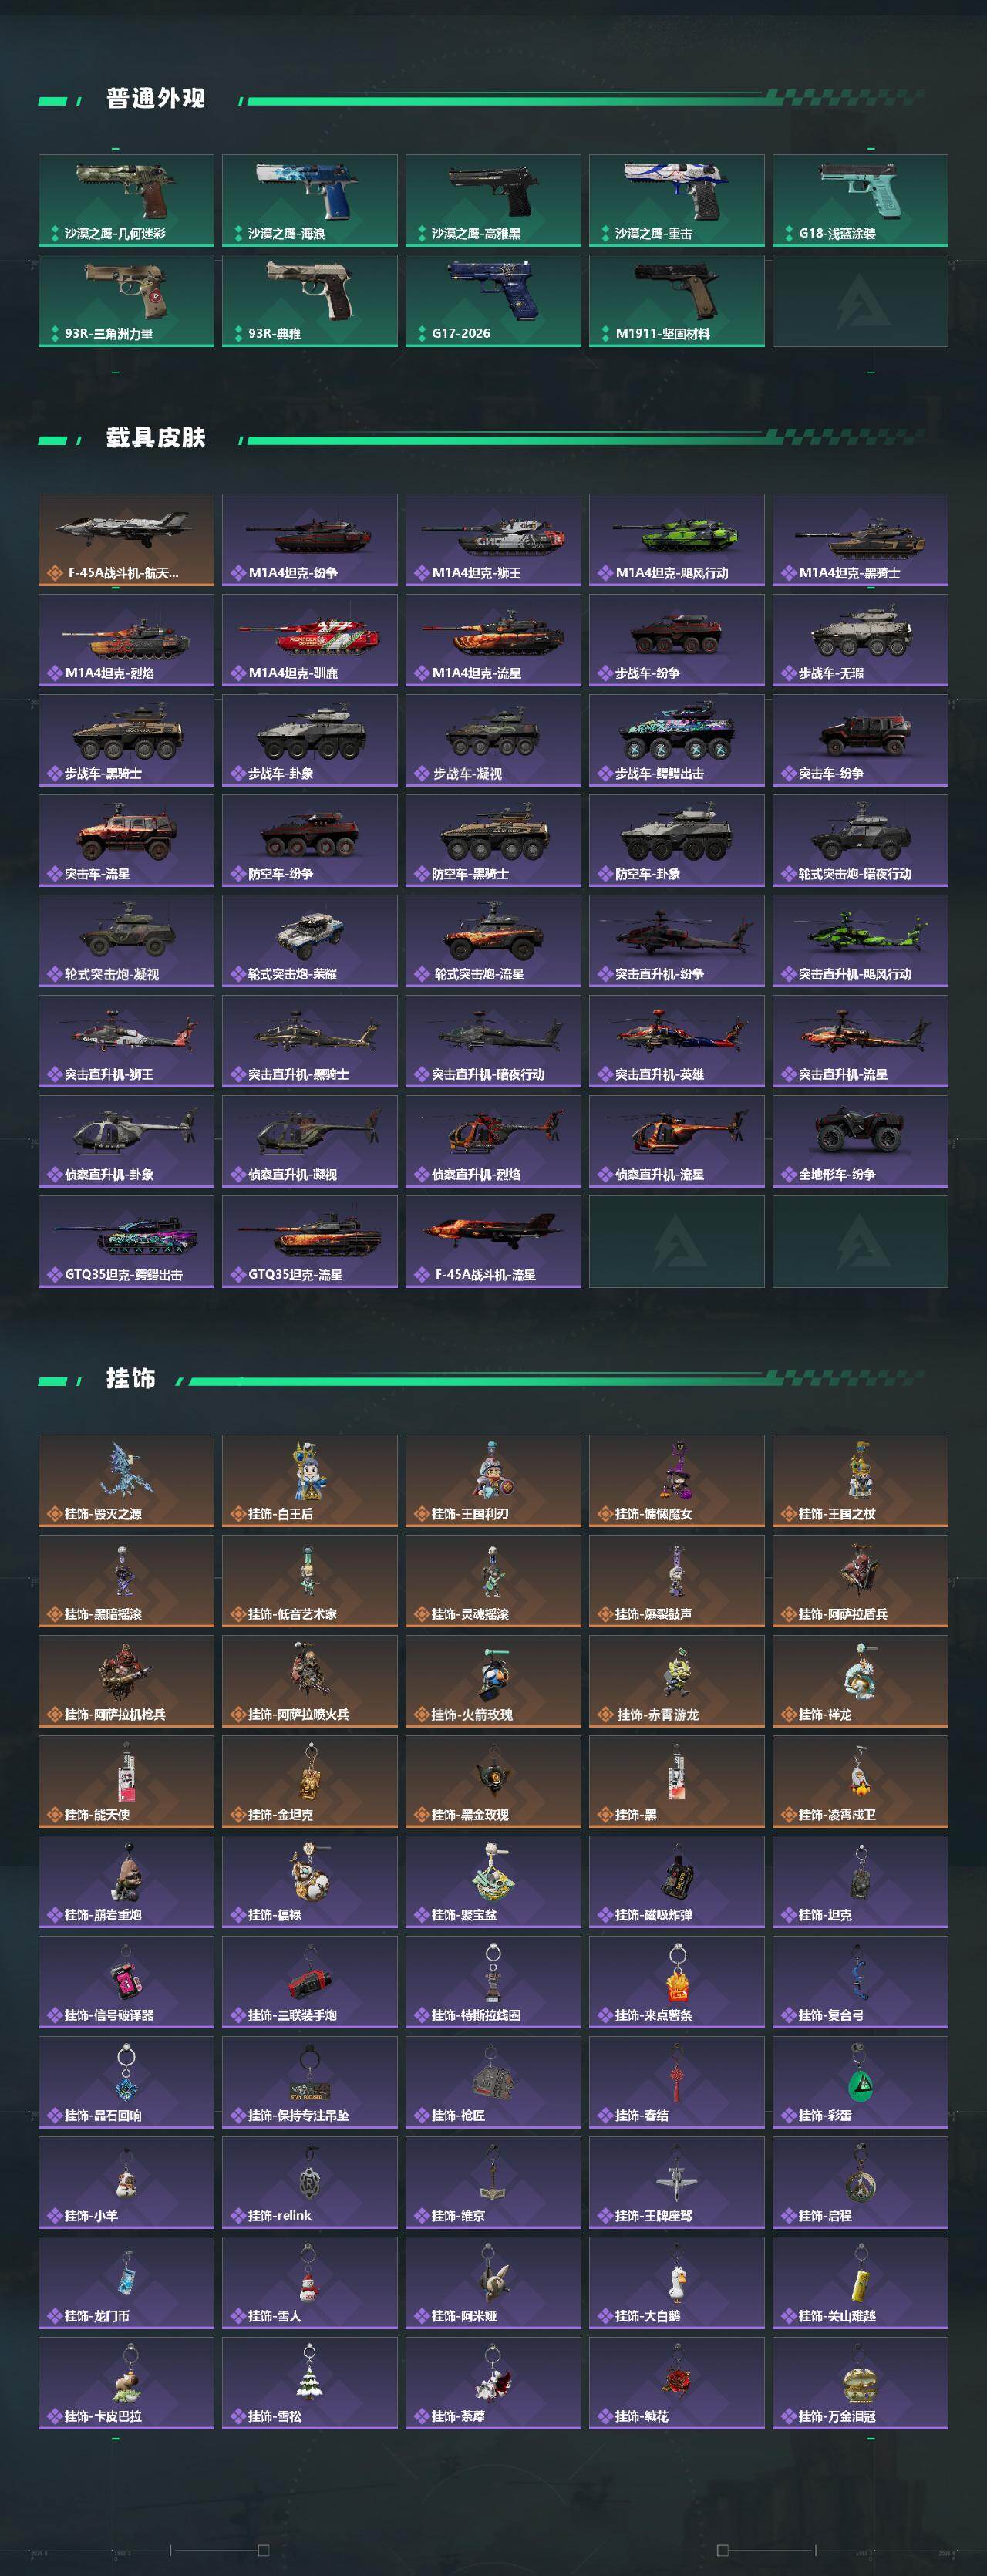Image resolution: width=987 pixels, height=2576 pixels.
Task: Open the 突击直升机-飓风行动 helicopter skin
Action: [860, 940]
